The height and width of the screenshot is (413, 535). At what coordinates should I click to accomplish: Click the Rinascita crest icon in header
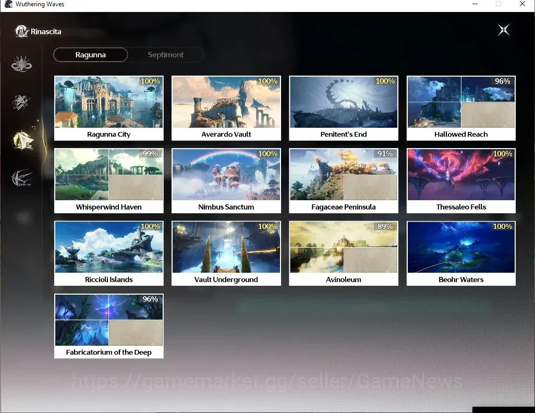click(21, 31)
